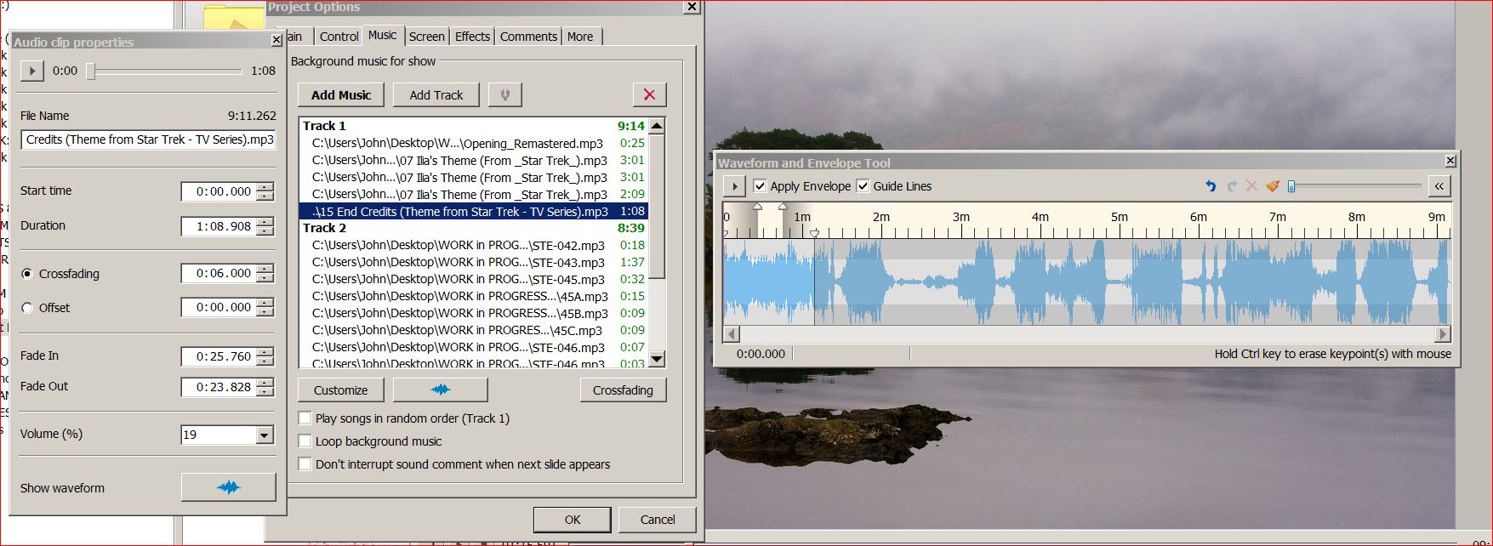Open waveform via icon next to Customize
Viewport: 1493px width, 546px height.
point(440,390)
